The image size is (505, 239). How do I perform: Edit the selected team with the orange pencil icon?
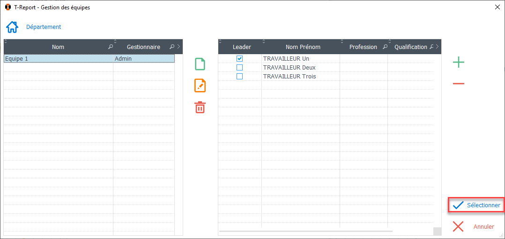tap(200, 85)
